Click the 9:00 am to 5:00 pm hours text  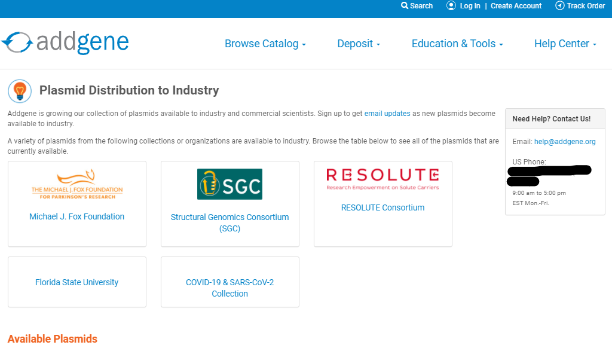539,193
